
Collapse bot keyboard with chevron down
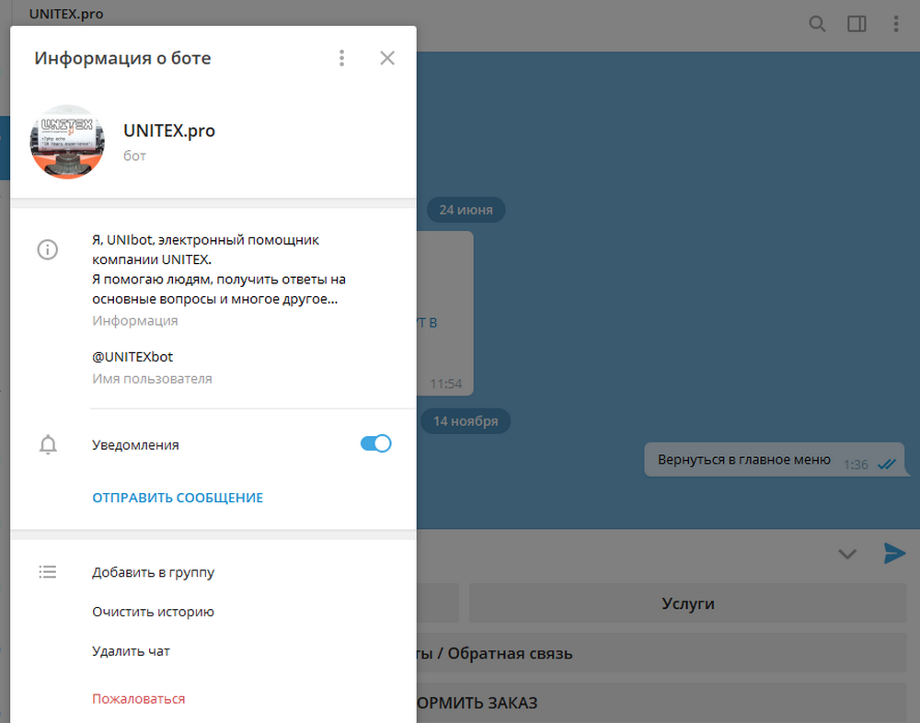click(x=847, y=554)
